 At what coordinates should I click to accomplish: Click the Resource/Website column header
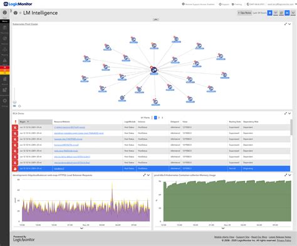(62, 121)
